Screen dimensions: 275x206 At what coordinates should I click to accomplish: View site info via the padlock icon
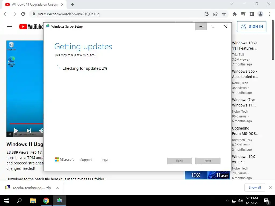(34, 14)
